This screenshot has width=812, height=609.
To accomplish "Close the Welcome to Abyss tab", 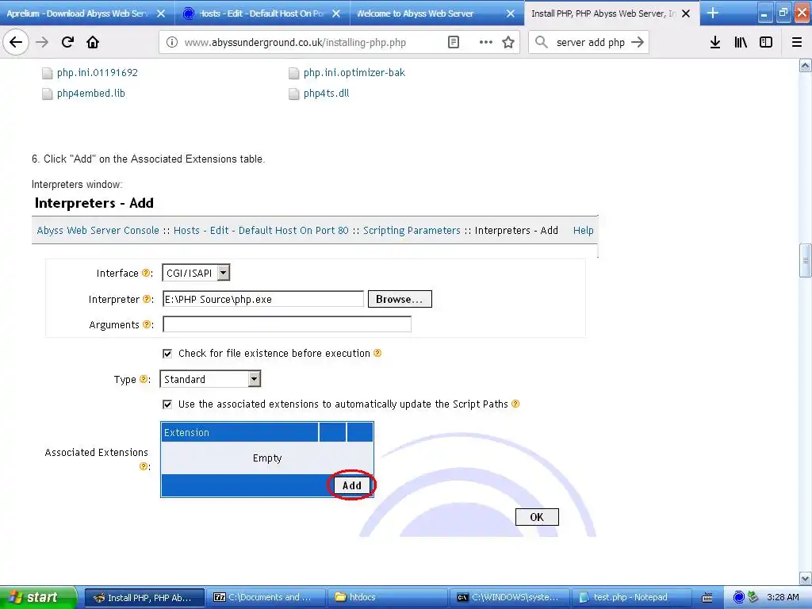I will coord(511,13).
